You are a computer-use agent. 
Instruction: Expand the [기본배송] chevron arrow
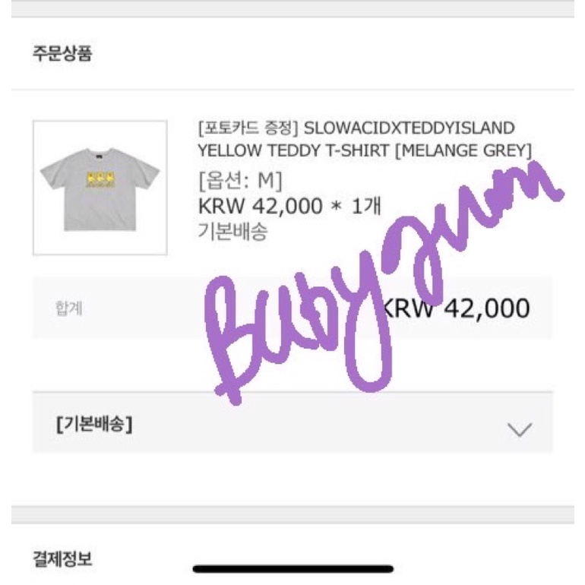pyautogui.click(x=519, y=429)
